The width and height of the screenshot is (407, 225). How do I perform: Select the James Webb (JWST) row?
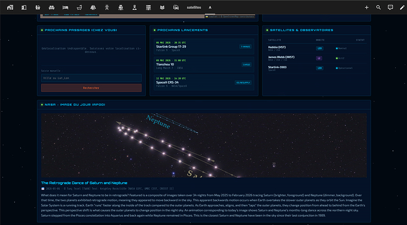(316, 58)
